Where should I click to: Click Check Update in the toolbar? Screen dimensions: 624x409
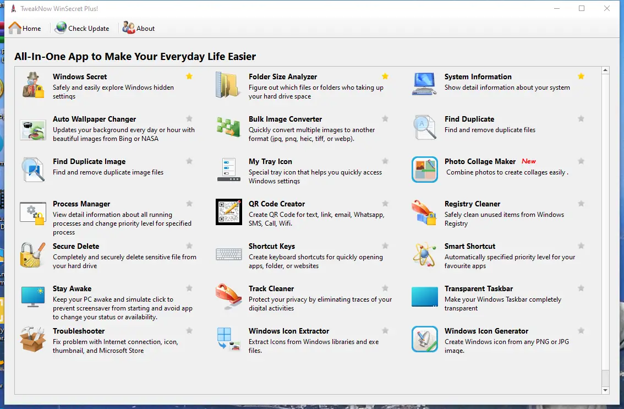(x=82, y=28)
